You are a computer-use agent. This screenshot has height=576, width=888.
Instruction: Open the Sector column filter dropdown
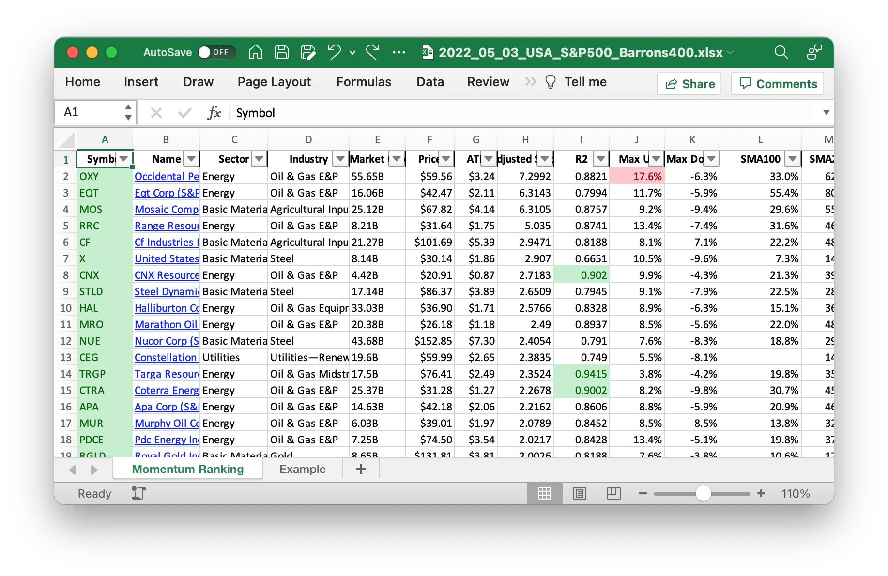click(259, 159)
